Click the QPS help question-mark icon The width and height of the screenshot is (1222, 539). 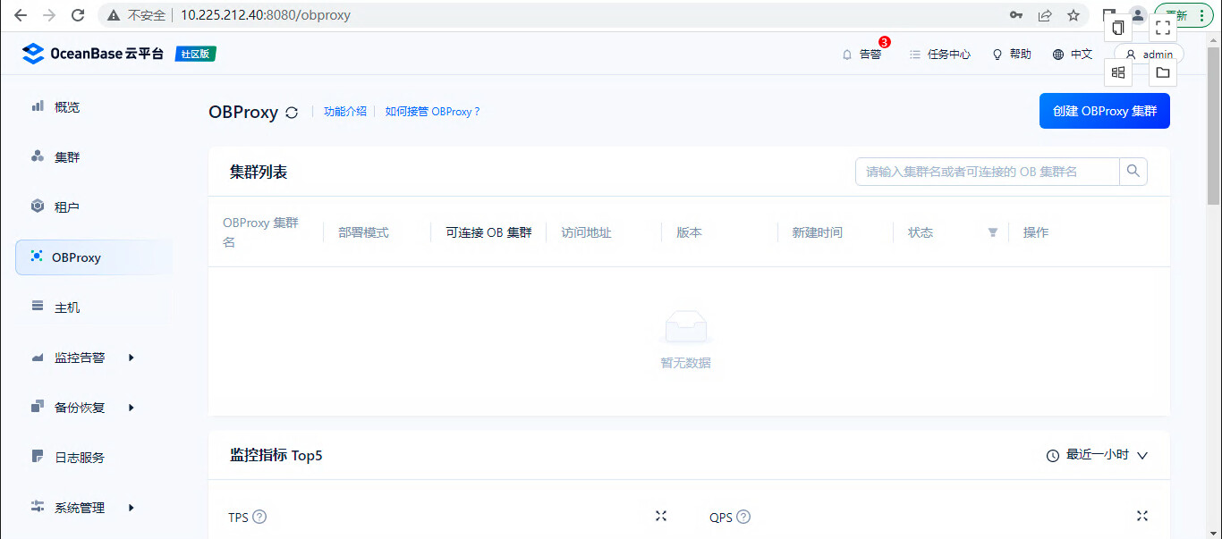pos(743,517)
